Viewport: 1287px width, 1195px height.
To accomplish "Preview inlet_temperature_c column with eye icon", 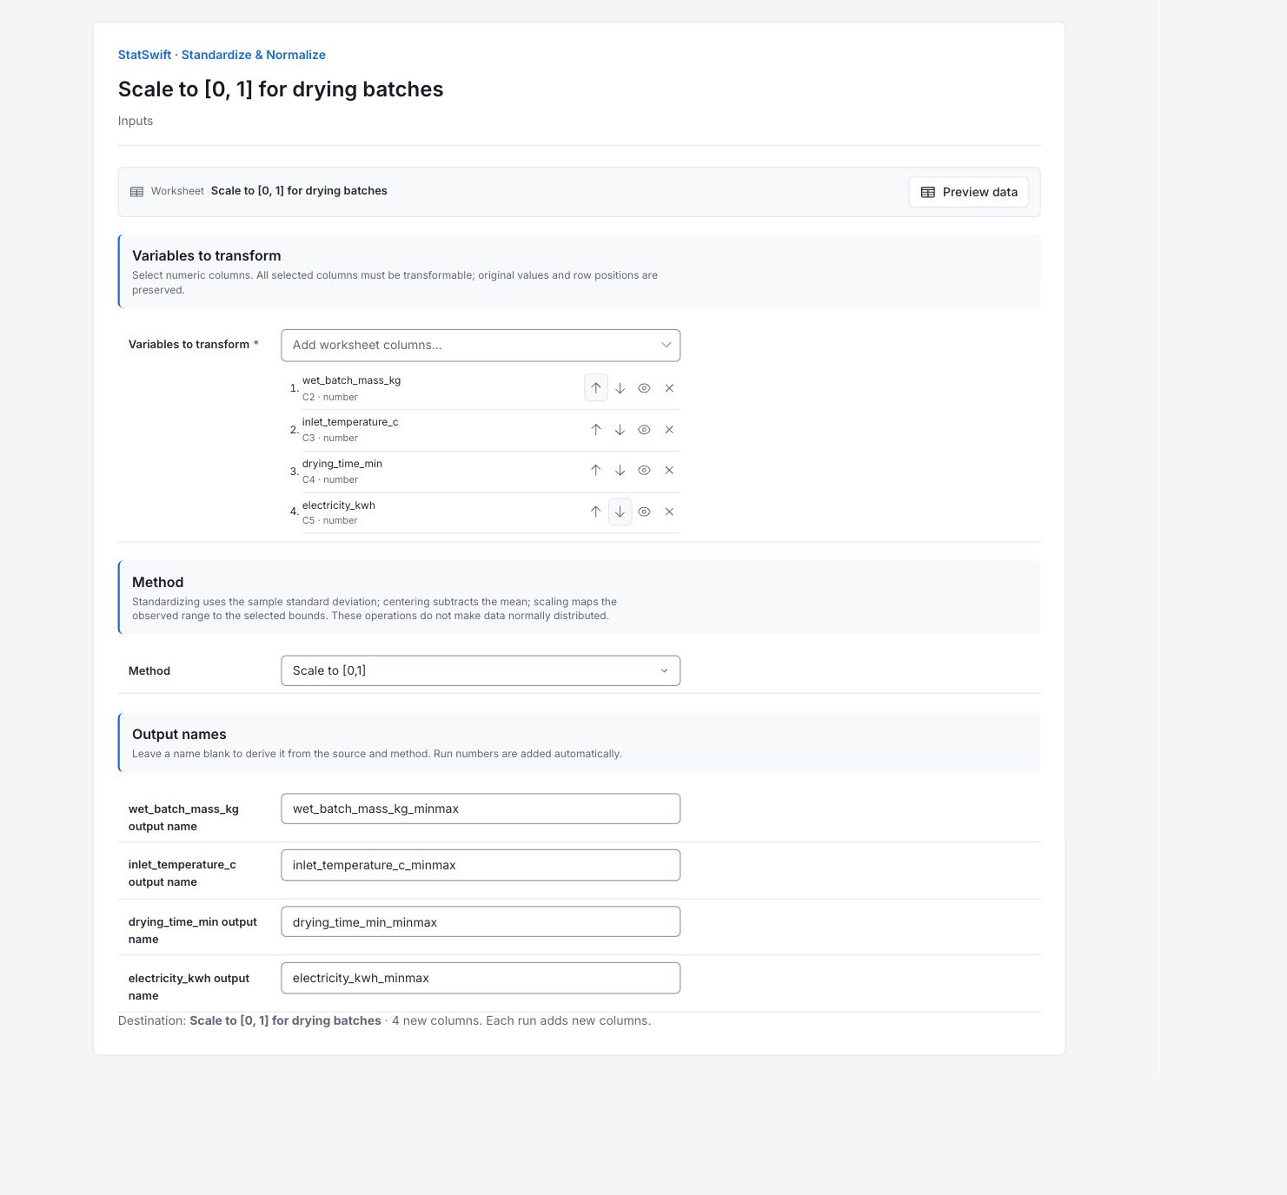I will point(644,430).
